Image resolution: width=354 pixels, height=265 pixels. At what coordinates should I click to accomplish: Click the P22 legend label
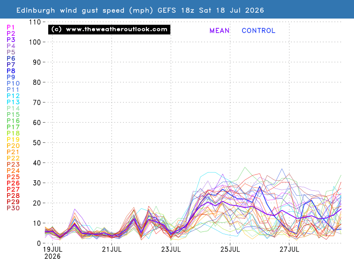pyautogui.click(x=13, y=158)
